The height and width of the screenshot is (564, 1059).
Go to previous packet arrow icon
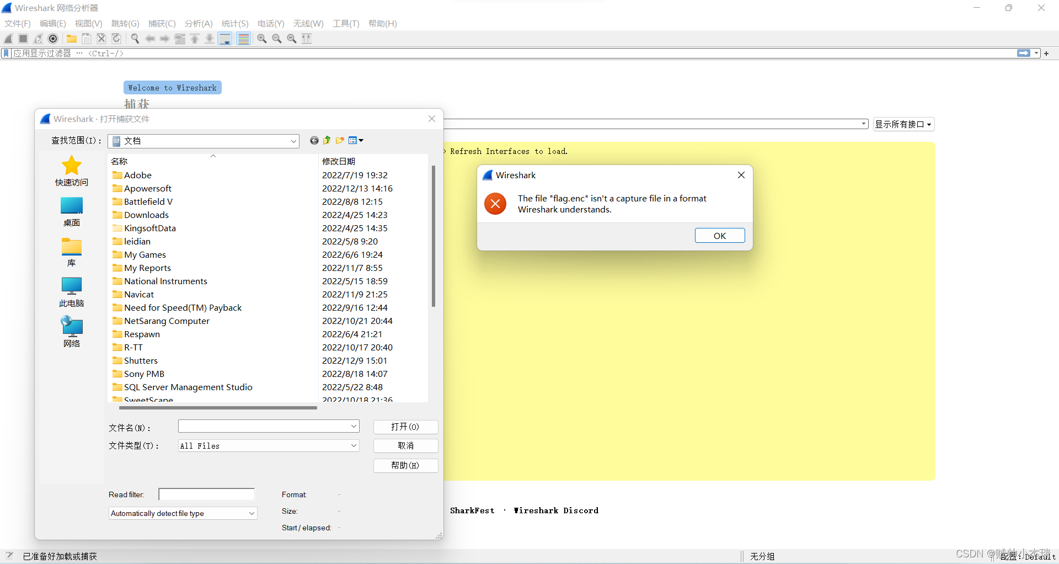[x=150, y=39]
